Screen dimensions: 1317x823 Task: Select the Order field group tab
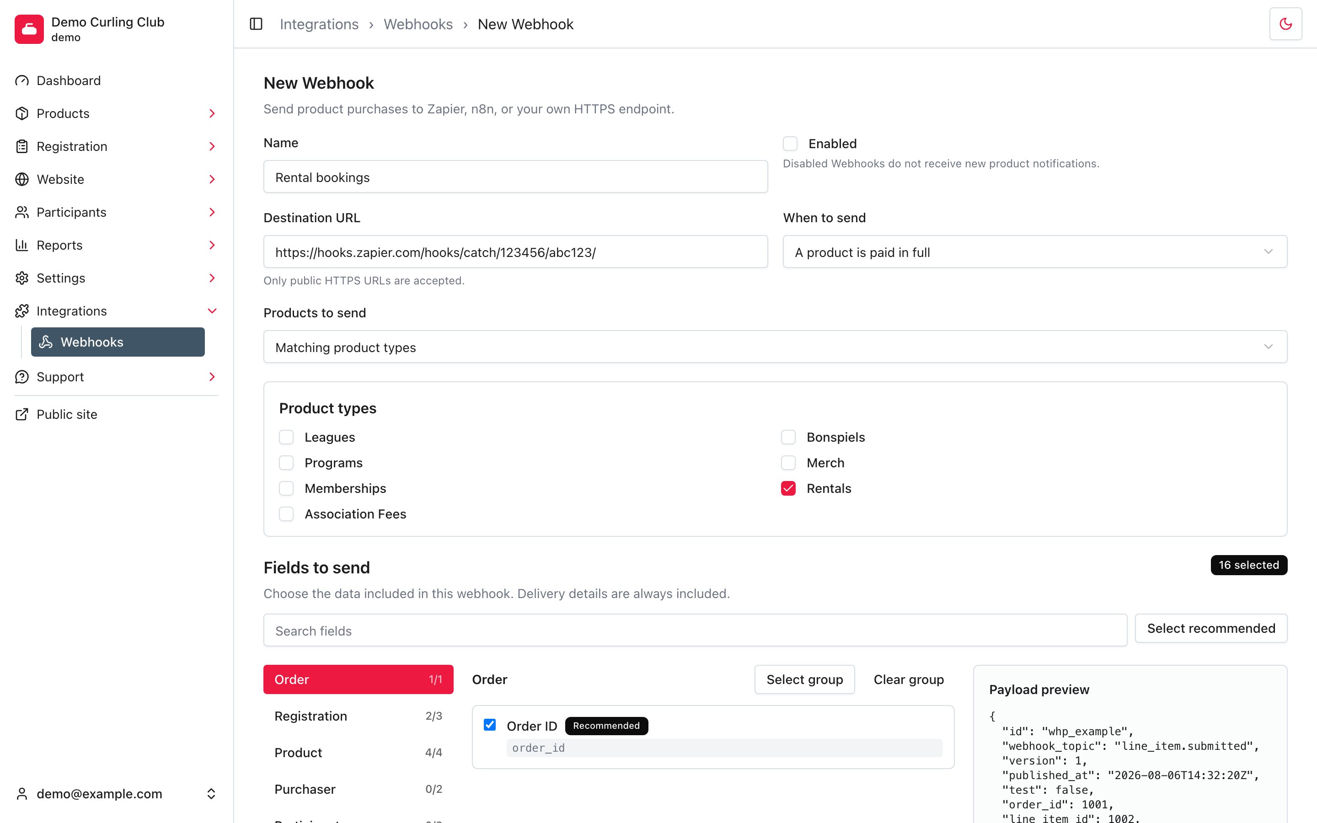click(358, 679)
